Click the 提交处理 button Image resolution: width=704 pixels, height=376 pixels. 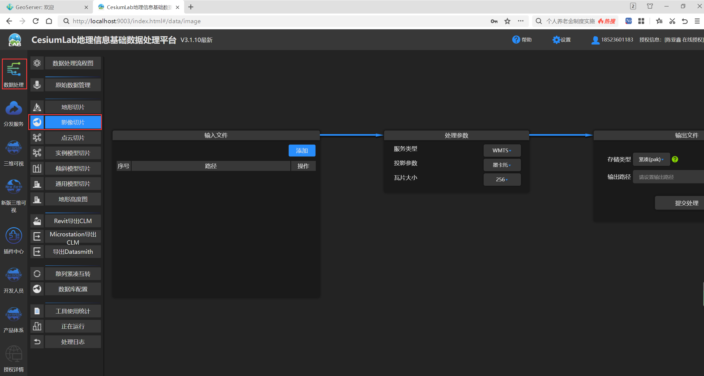tap(680, 203)
